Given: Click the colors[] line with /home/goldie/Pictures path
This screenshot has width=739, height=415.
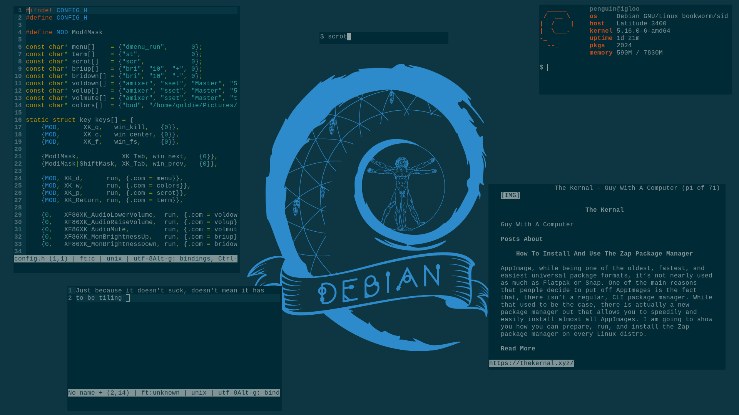Looking at the screenshot, I should (132, 106).
